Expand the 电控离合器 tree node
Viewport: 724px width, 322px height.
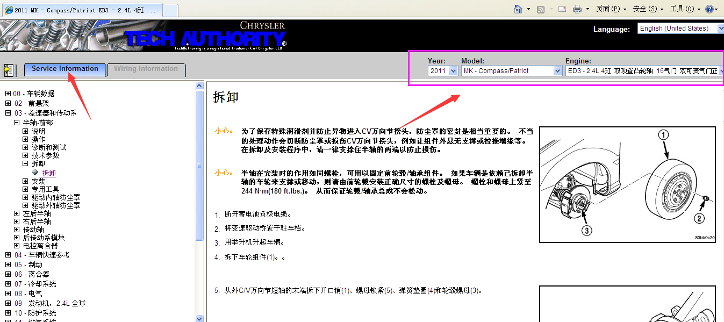pyautogui.click(x=17, y=246)
